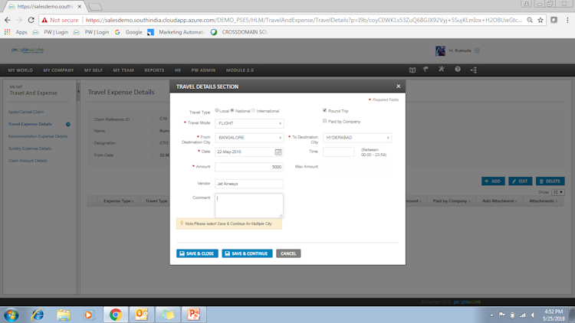Screen dimensions: 575x323
Task: Sort by Paid by Company column
Action: tap(452, 201)
